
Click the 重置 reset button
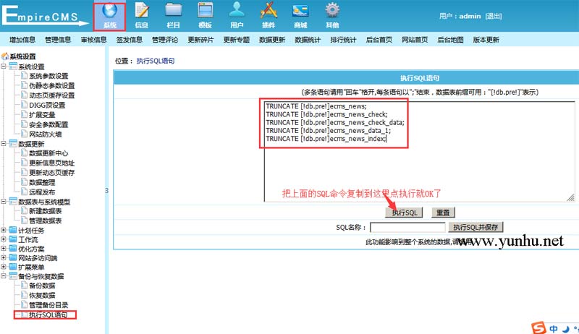point(443,213)
